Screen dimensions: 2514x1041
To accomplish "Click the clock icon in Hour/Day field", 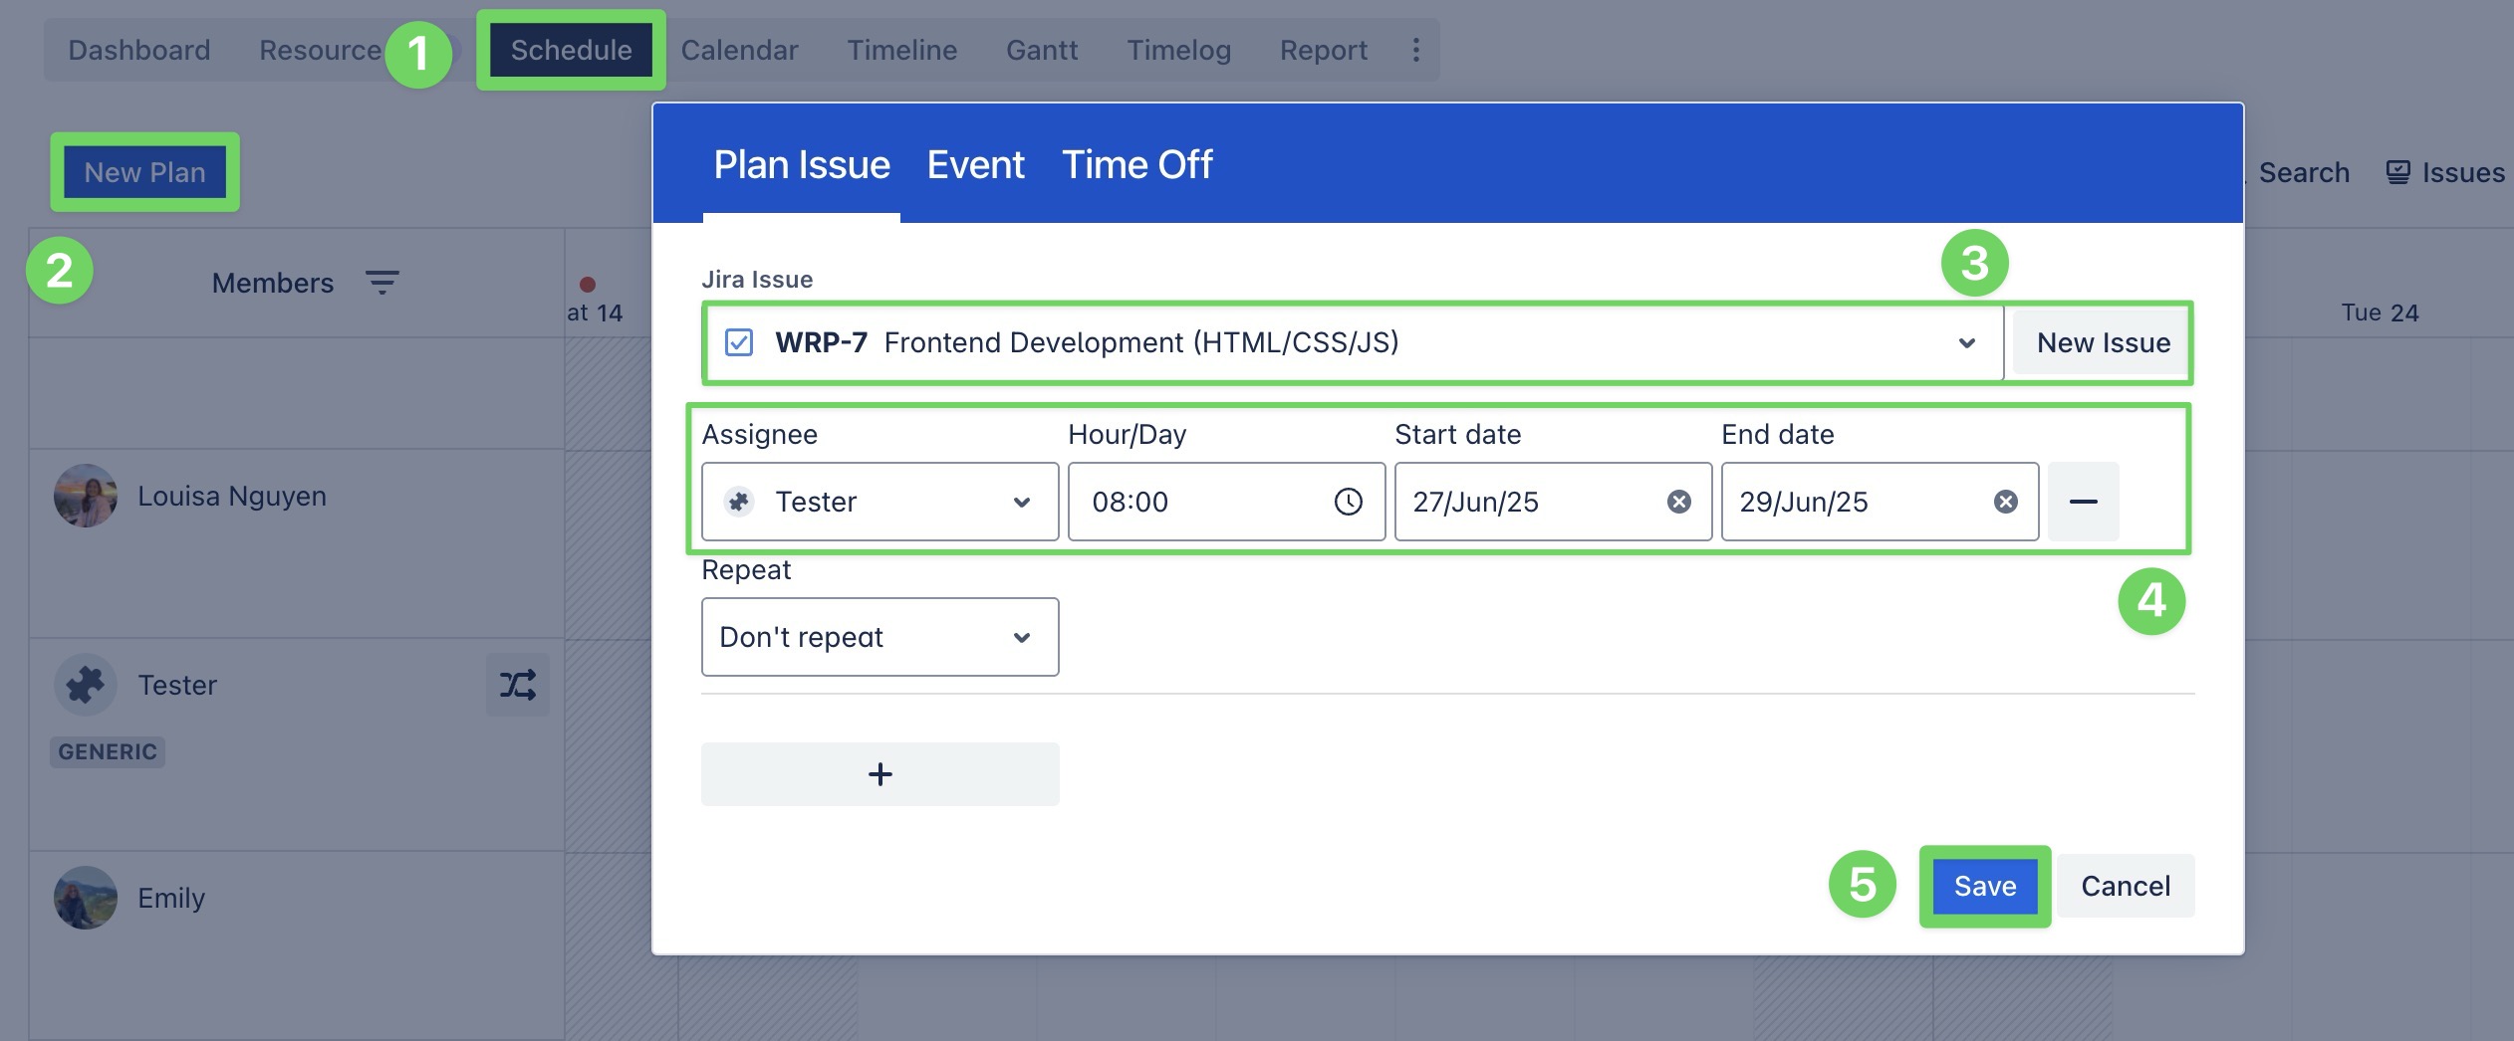I will pos(1348,502).
